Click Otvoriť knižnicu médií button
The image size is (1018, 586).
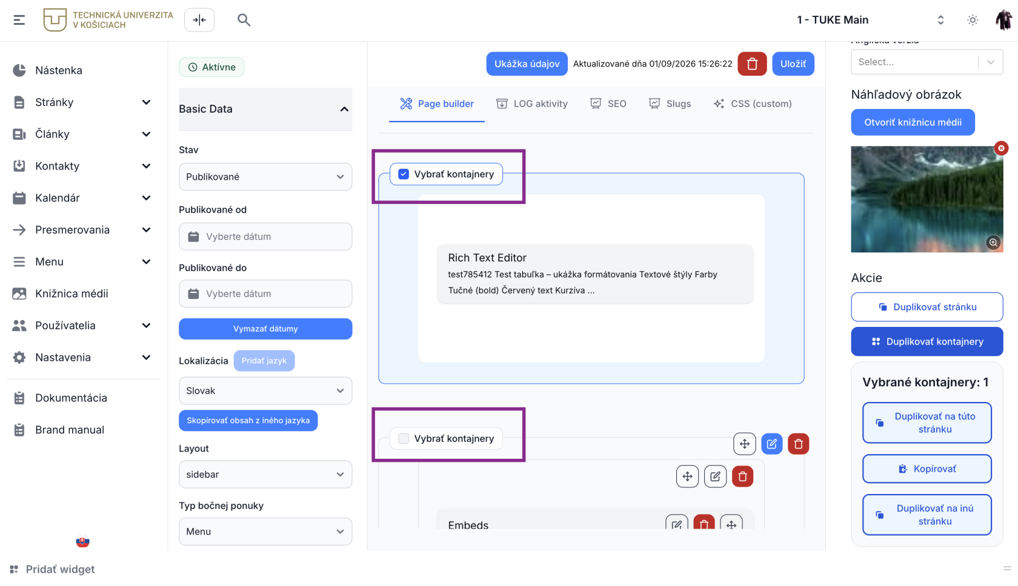point(913,122)
